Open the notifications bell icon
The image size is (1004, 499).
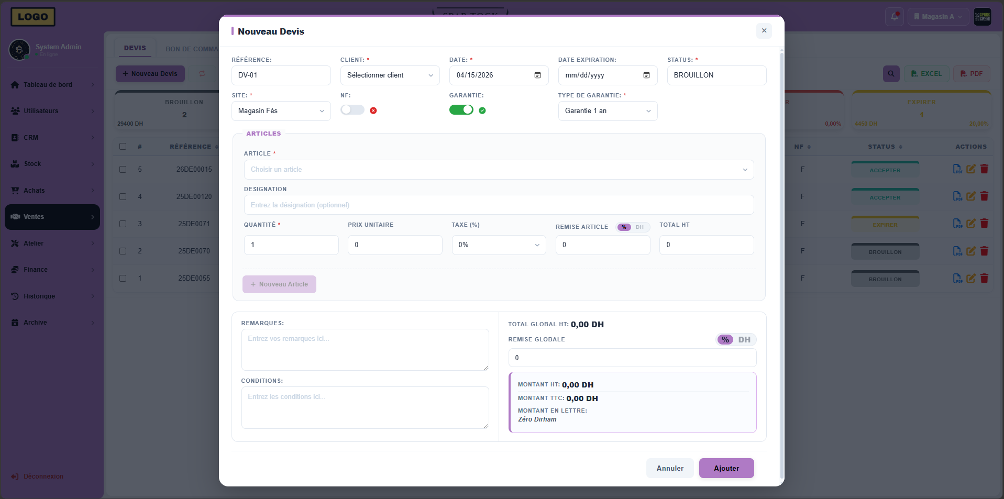tap(895, 17)
